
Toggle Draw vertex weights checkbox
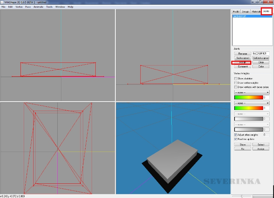tap(236, 83)
